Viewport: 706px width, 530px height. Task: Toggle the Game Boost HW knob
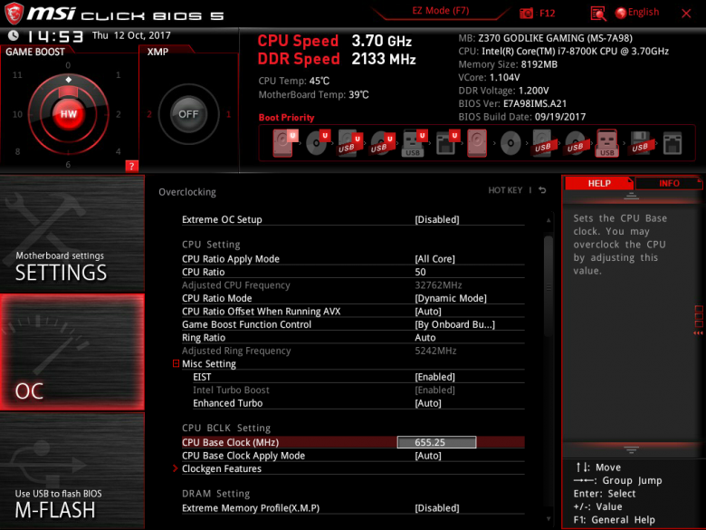tap(69, 114)
